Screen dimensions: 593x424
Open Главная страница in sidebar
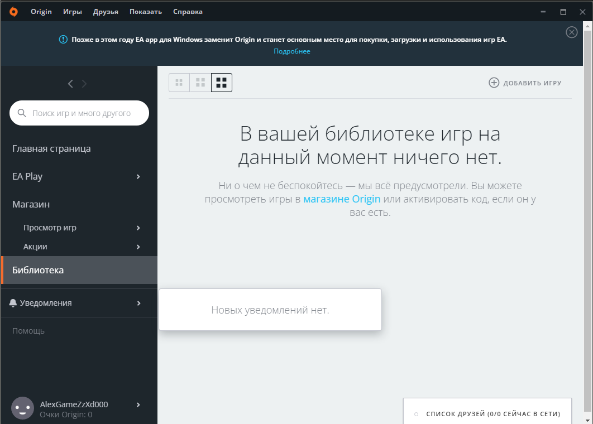(51, 148)
